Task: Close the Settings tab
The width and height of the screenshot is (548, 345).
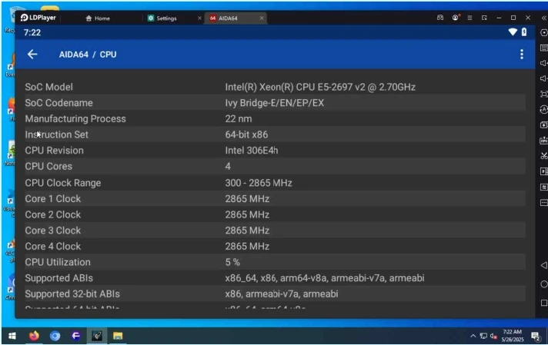Action: coord(199,18)
